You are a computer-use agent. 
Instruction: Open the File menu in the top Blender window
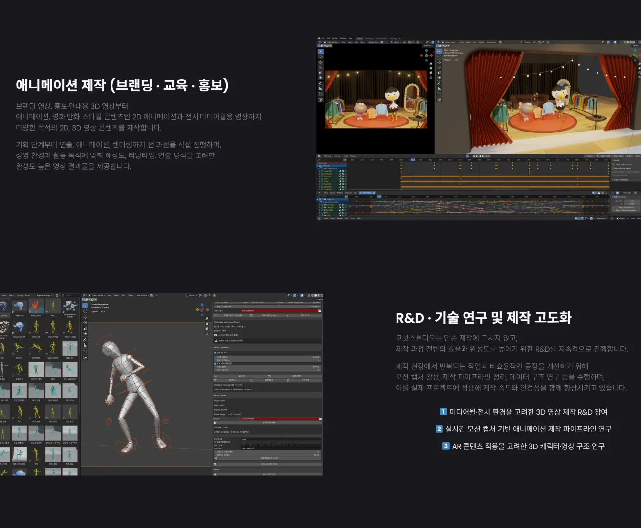tap(323, 38)
